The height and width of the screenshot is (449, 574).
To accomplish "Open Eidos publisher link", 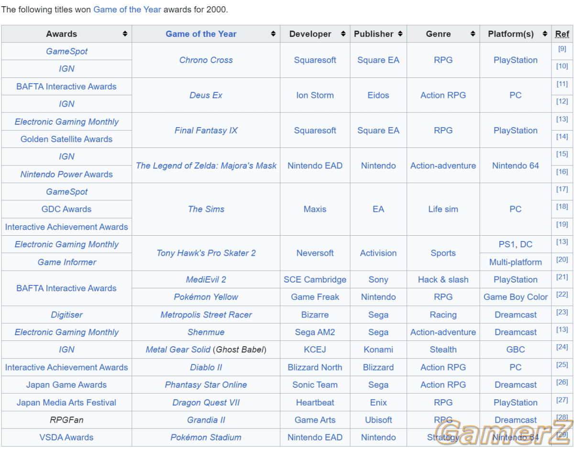I will tap(378, 95).
